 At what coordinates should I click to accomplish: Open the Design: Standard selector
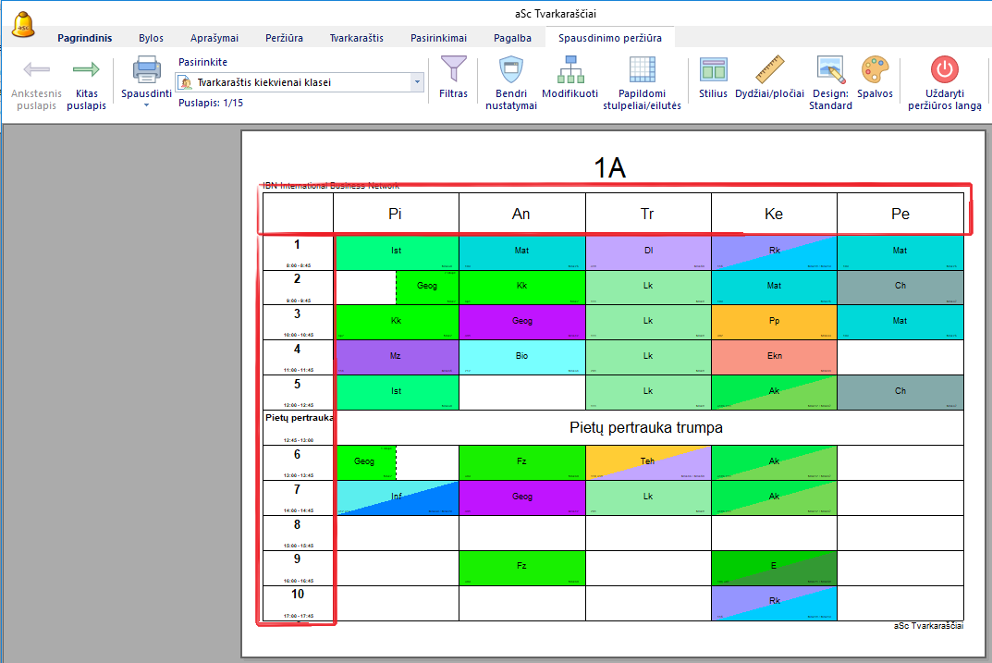tap(830, 70)
